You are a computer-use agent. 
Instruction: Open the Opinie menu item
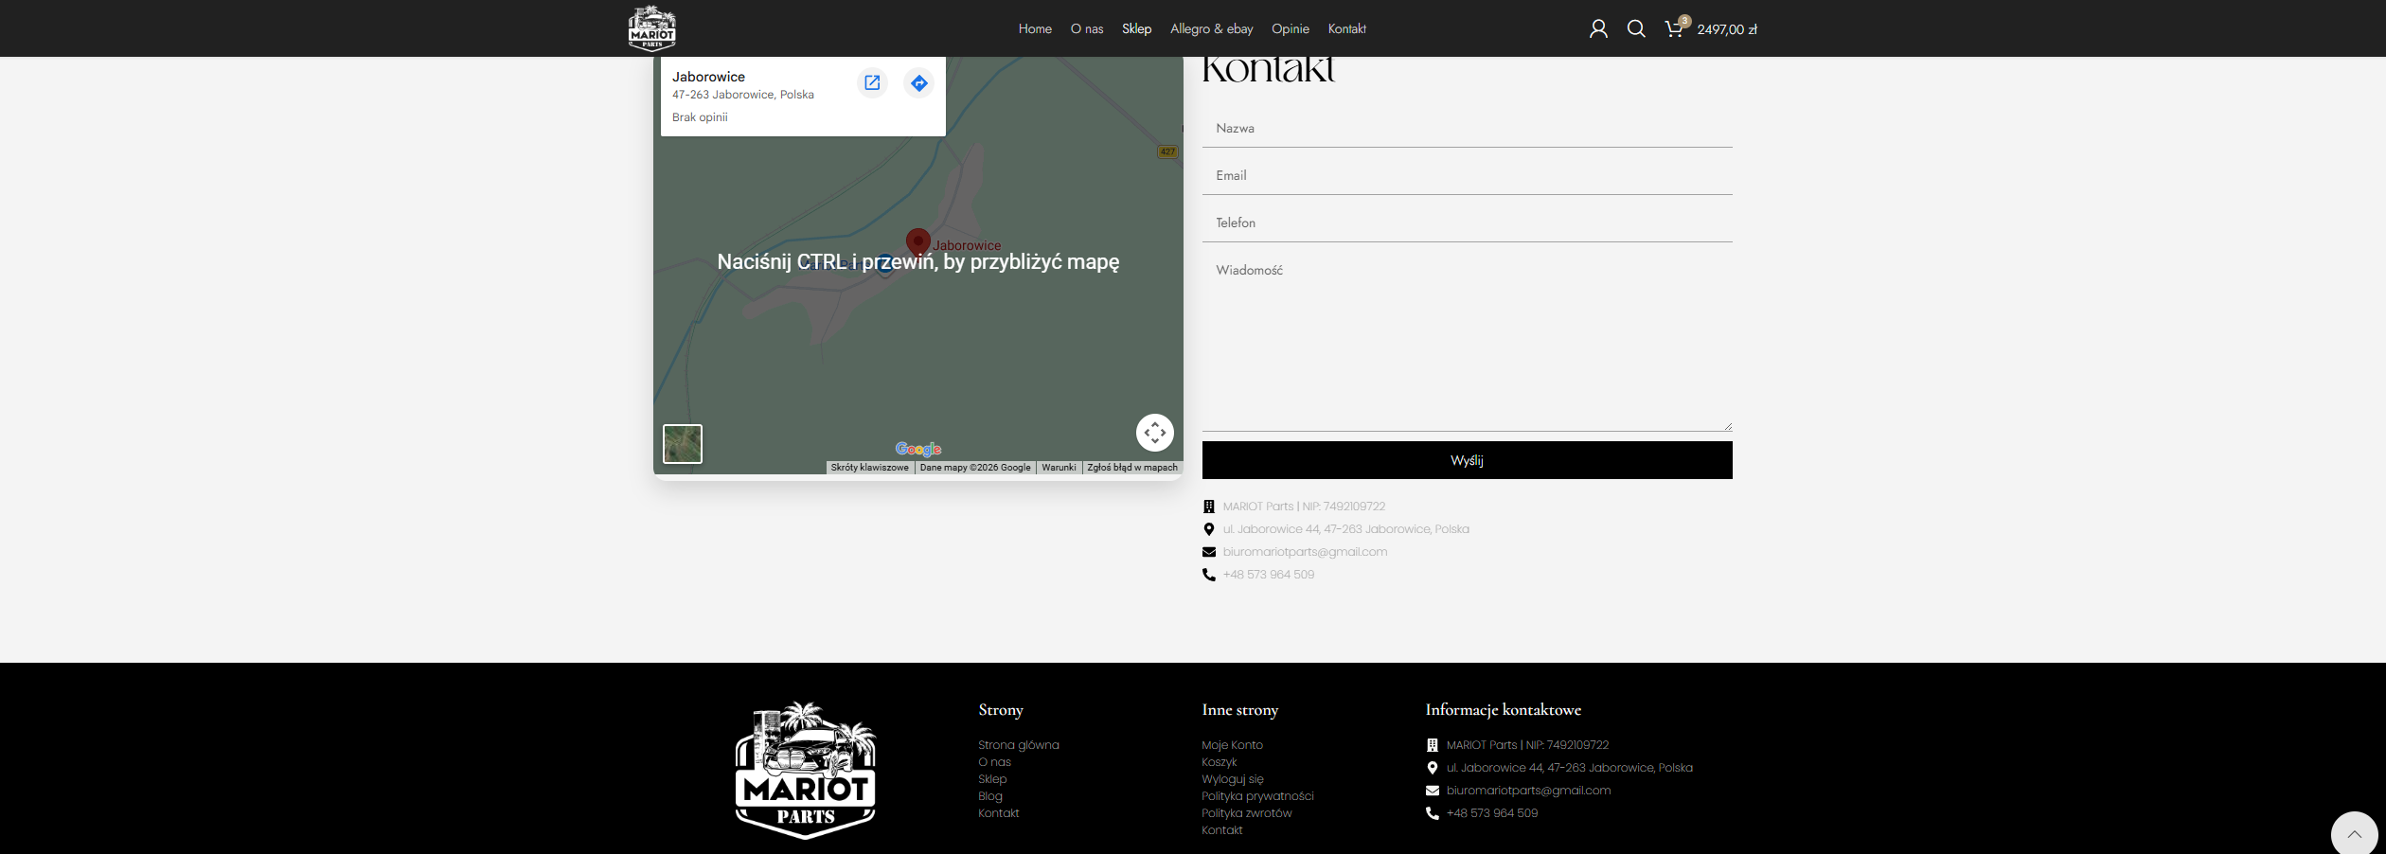[1290, 29]
